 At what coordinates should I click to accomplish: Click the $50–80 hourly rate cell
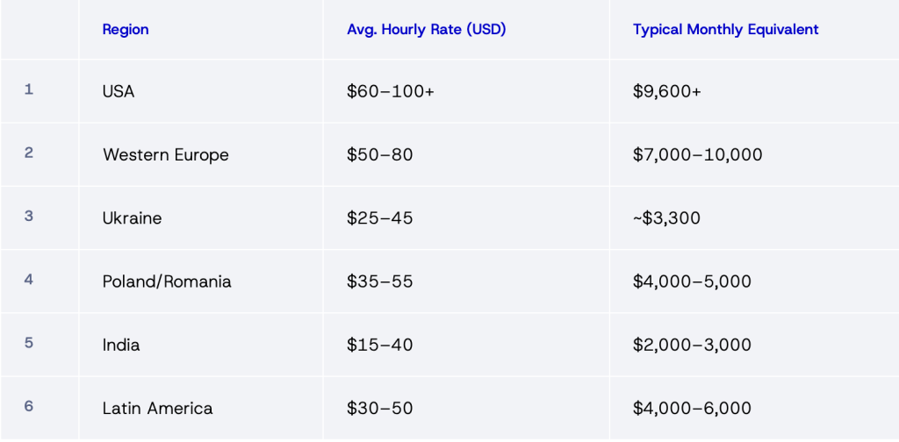(x=380, y=155)
